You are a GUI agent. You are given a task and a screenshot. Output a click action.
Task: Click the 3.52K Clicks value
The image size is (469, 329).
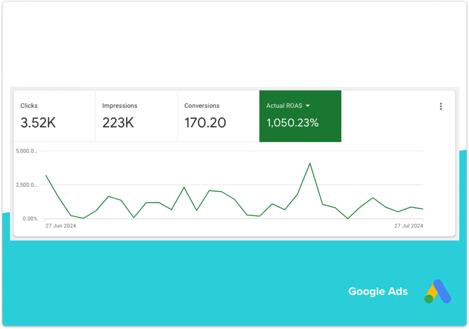click(38, 123)
